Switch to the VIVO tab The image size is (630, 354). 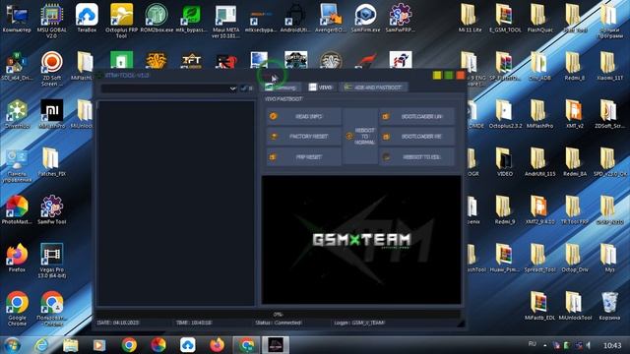320,88
